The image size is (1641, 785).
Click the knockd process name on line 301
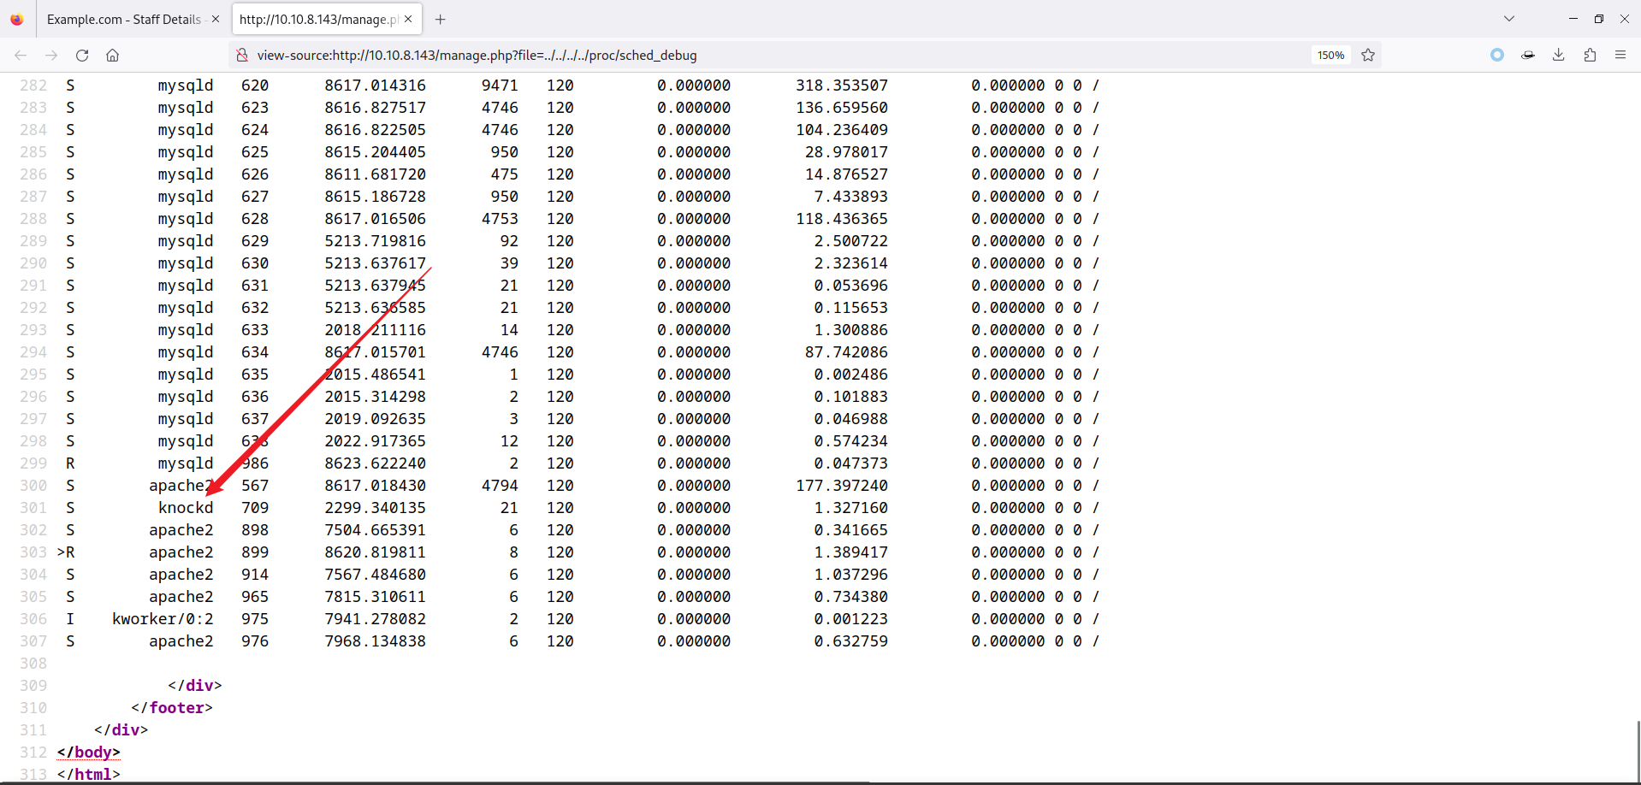(x=186, y=508)
